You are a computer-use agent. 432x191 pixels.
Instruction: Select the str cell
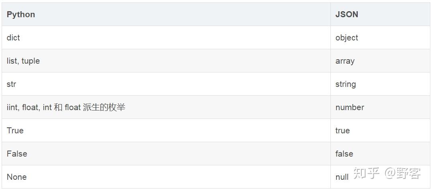coord(11,84)
